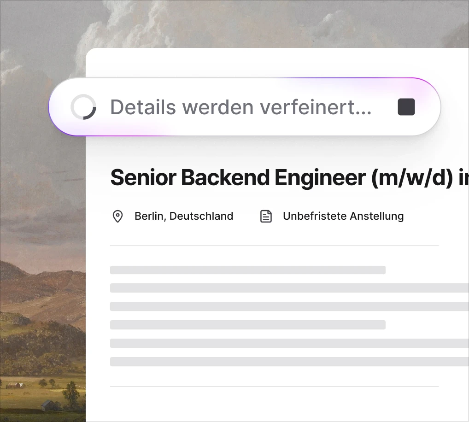Click the third gray placeholder text line
This screenshot has width=469, height=422.
[x=289, y=306]
